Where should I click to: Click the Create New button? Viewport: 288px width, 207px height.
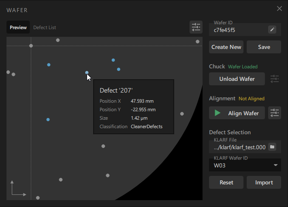click(x=226, y=47)
